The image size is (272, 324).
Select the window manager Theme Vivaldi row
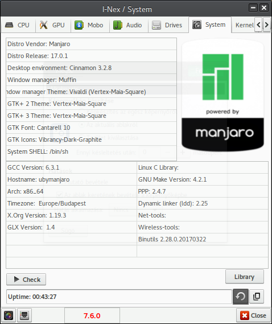91,92
